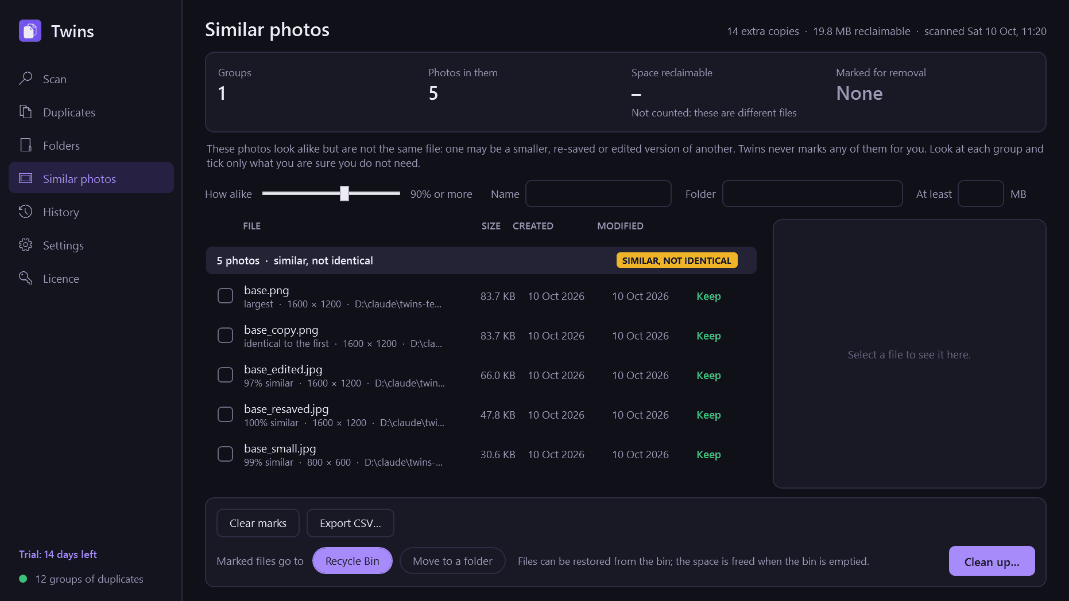Switch destination to Move to a folder

452,561
